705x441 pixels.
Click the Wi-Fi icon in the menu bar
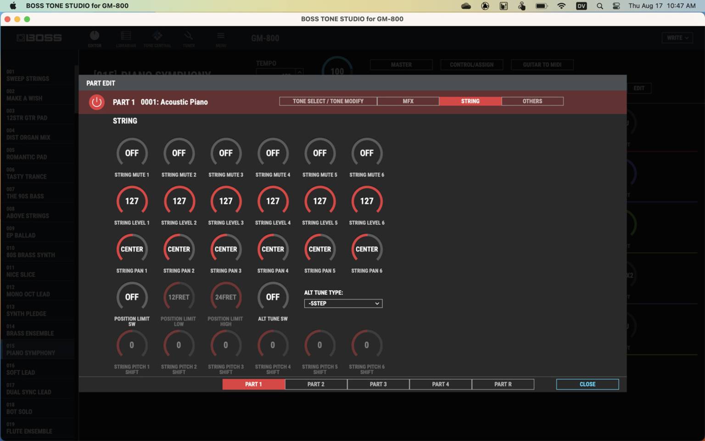tap(561, 6)
